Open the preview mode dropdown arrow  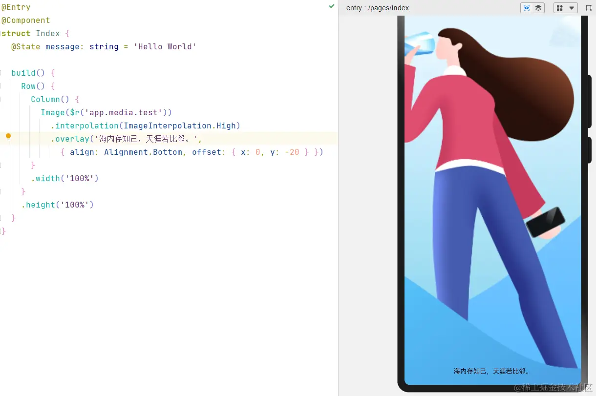pyautogui.click(x=572, y=8)
